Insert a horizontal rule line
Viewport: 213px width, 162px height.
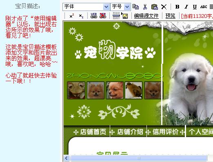tap(116, 15)
